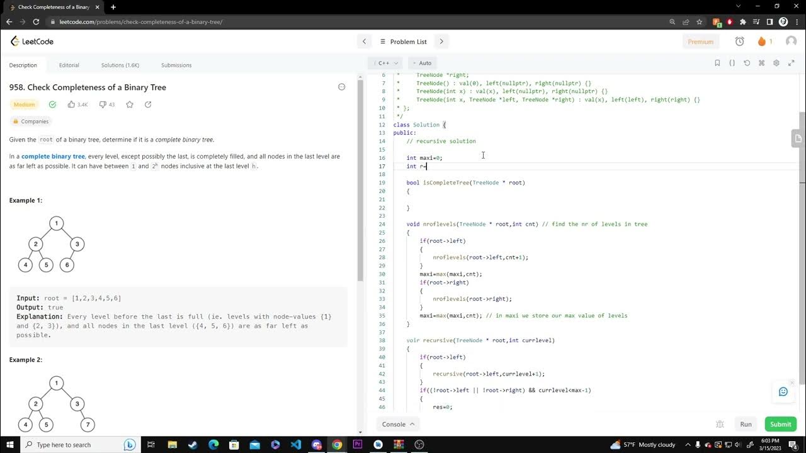Go to previous problem arrow

(364, 42)
